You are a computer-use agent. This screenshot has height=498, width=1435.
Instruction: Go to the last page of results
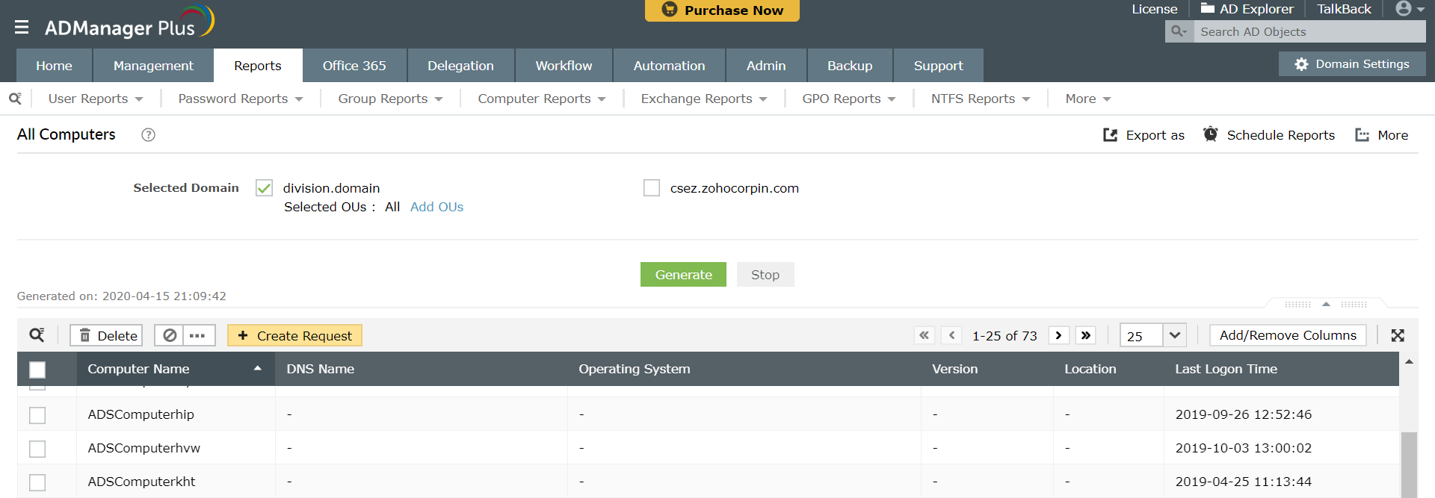(1086, 335)
